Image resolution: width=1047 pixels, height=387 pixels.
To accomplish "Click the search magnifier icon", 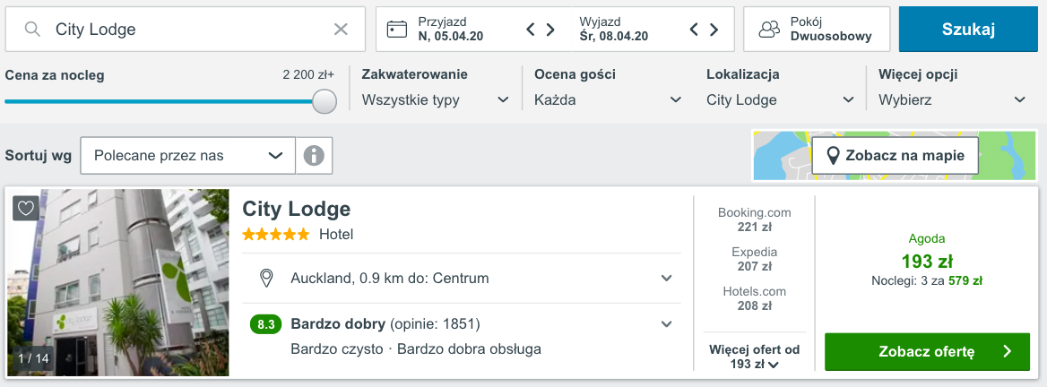I will (x=32, y=29).
